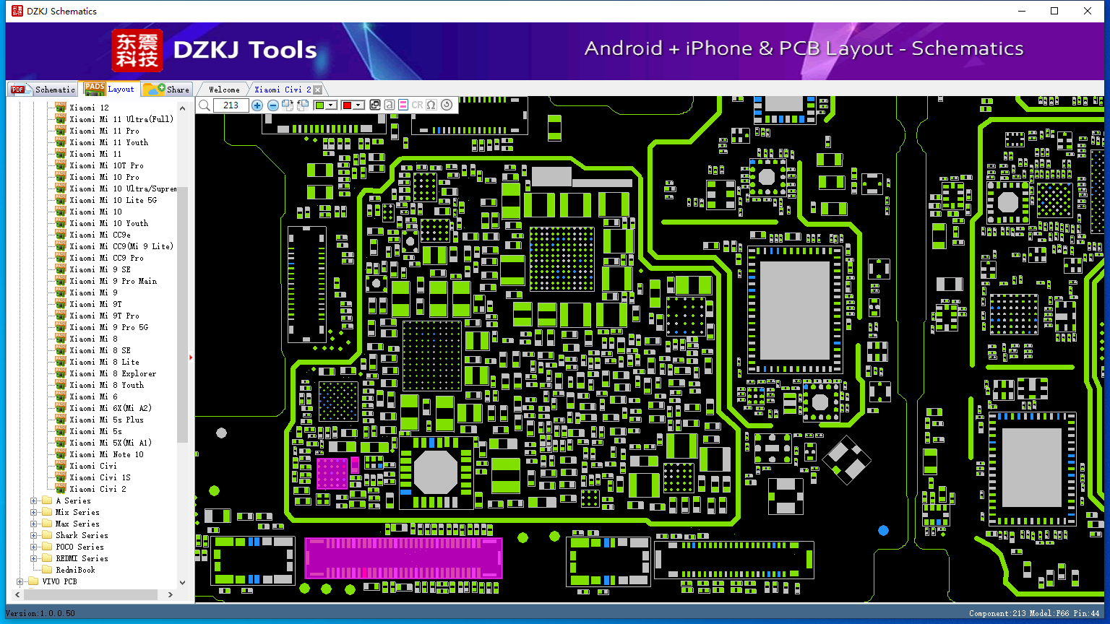This screenshot has width=1110, height=624.
Task: Toggle the CR component labels button
Action: 418,105
